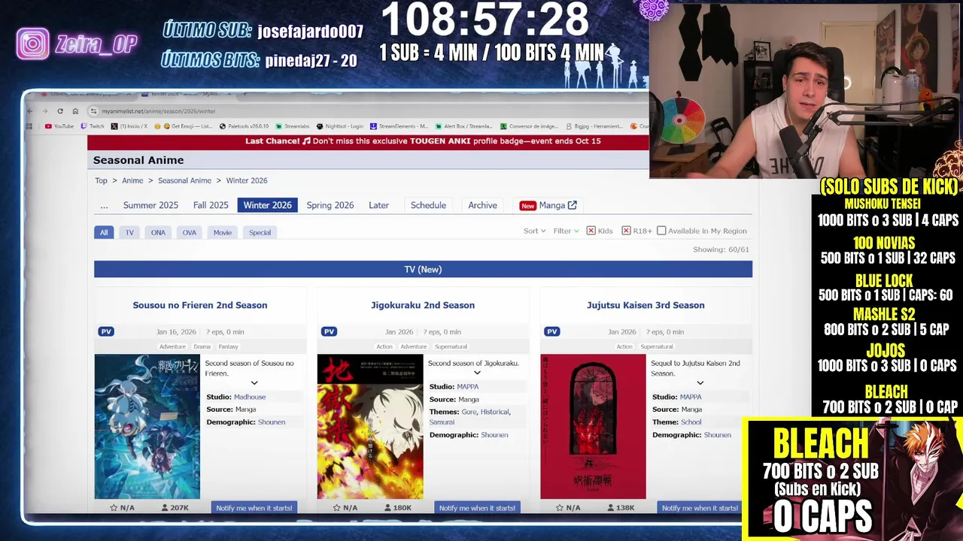Click Notify me button for Jujutsu Kaisen
Screen dimensions: 963x541
coord(700,508)
